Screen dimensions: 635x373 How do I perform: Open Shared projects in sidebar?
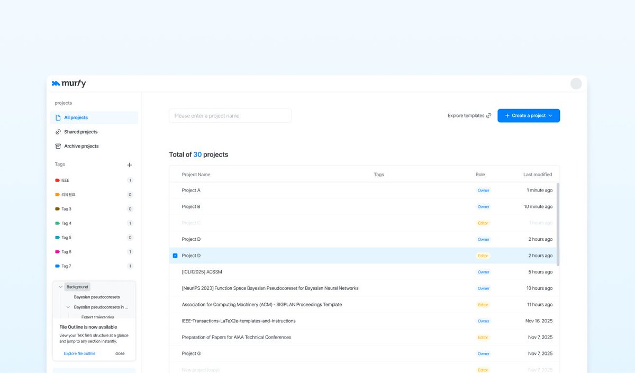pos(94,132)
